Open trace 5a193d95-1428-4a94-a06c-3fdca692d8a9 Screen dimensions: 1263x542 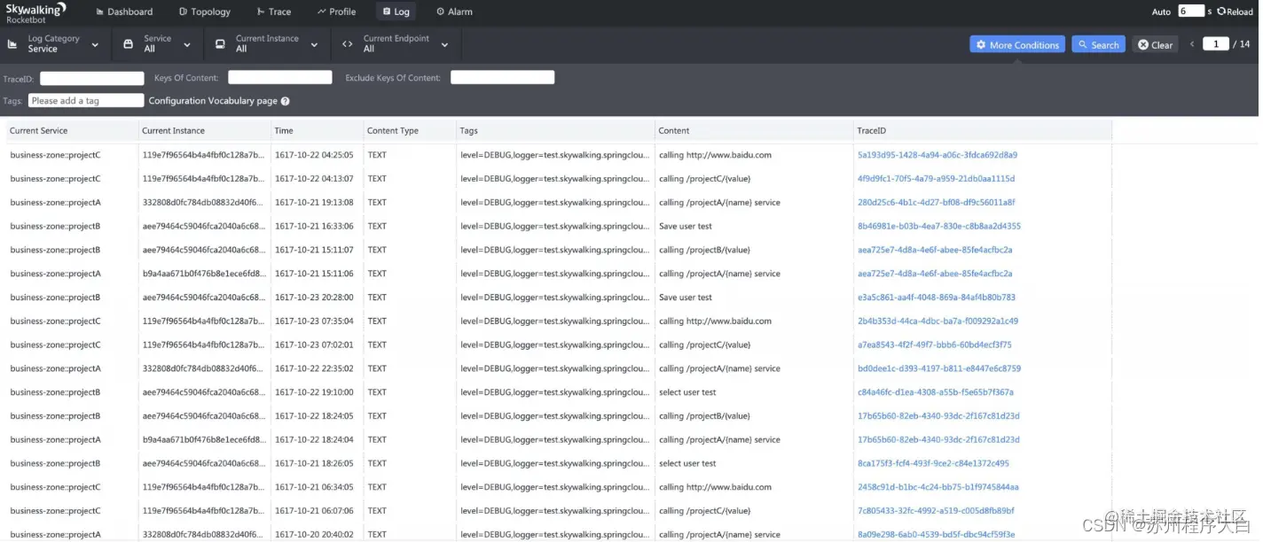(x=937, y=155)
